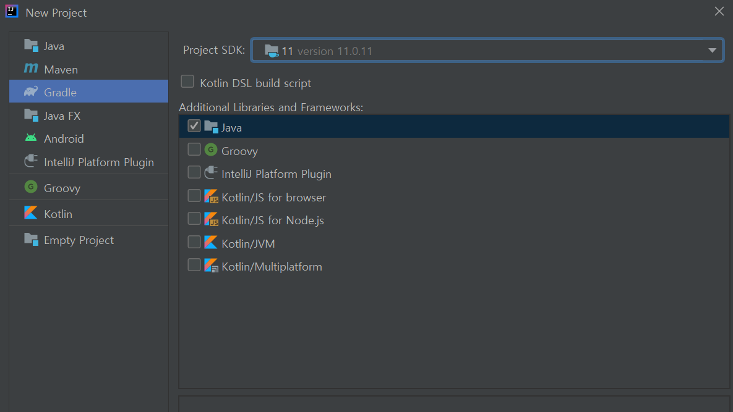
Task: Enable Kotlin DSL build script checkbox
Action: pos(187,82)
